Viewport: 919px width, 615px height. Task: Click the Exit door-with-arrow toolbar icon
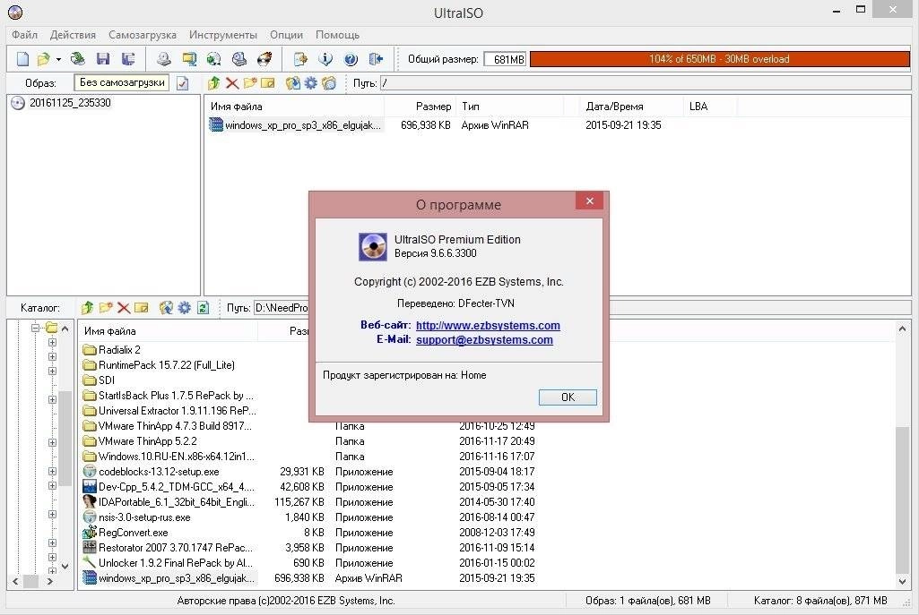[376, 59]
